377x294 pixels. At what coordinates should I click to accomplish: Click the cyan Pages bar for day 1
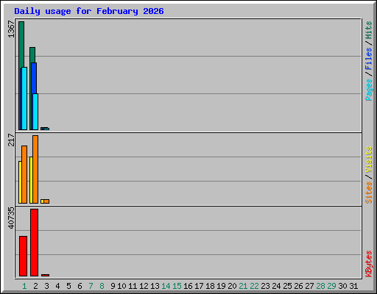point(24,98)
